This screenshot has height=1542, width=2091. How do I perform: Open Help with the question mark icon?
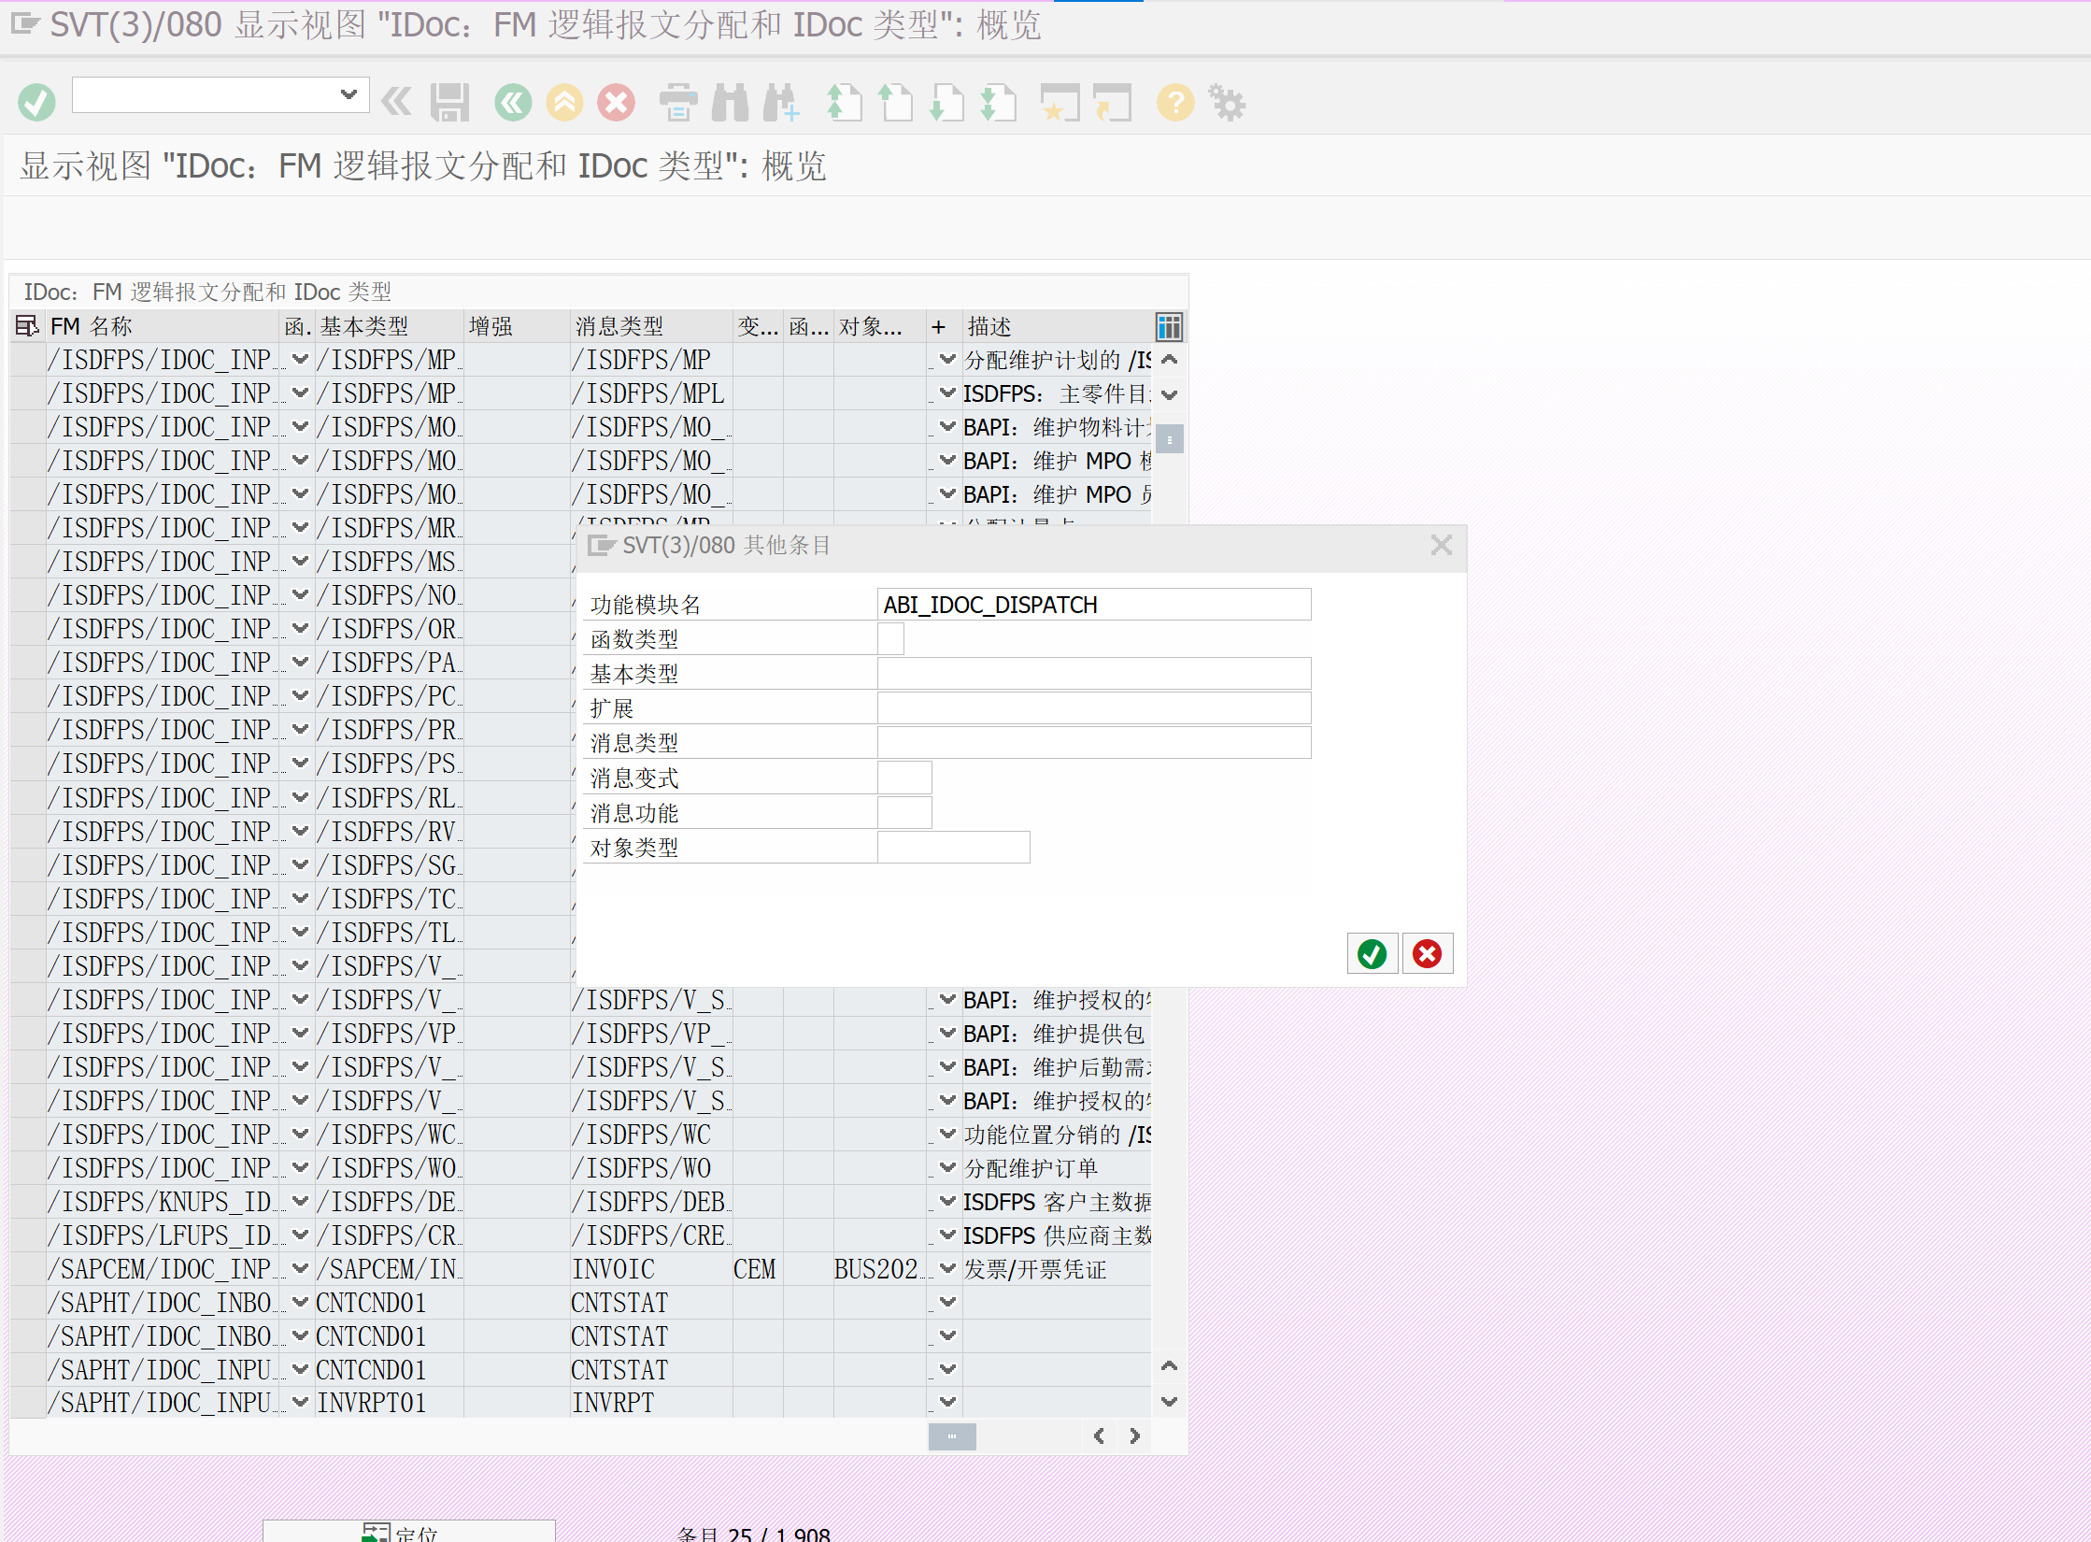pos(1175,103)
